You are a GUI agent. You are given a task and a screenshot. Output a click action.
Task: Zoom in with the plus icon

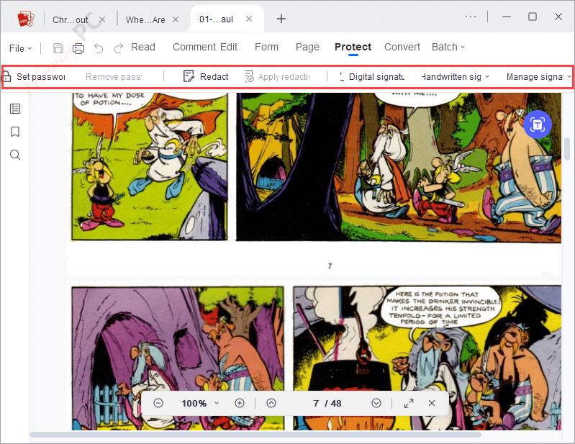(x=240, y=403)
